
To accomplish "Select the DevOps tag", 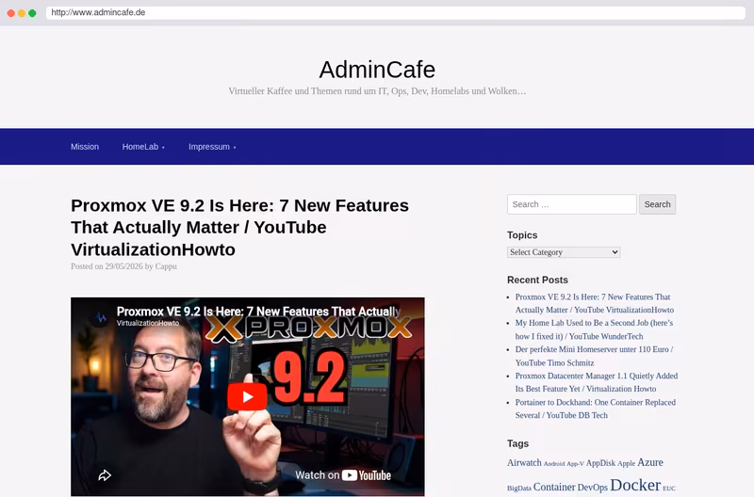I will pyautogui.click(x=593, y=488).
